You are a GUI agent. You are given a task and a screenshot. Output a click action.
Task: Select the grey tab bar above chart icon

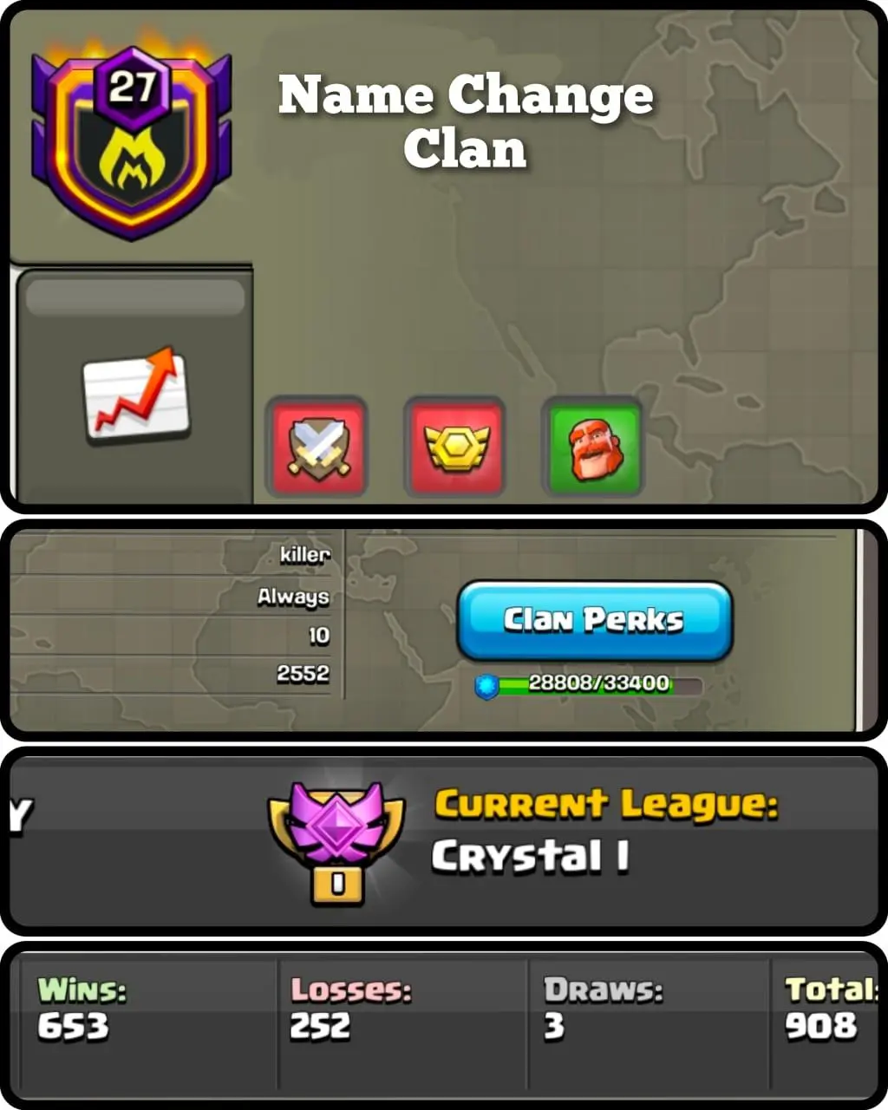135,297
